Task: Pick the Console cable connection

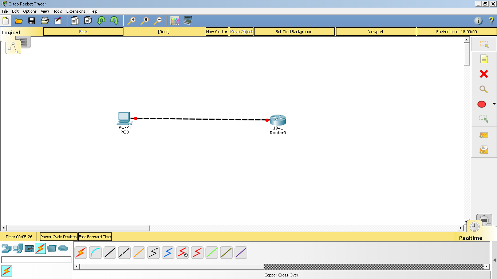Action: coord(95,252)
